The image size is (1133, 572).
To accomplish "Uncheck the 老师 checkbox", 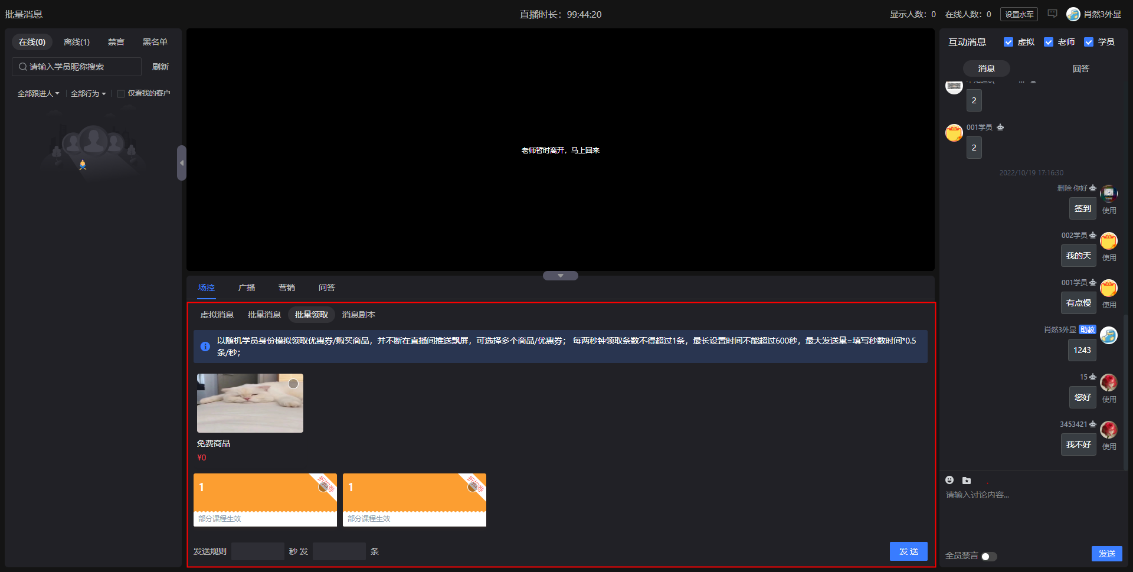I will tap(1049, 42).
